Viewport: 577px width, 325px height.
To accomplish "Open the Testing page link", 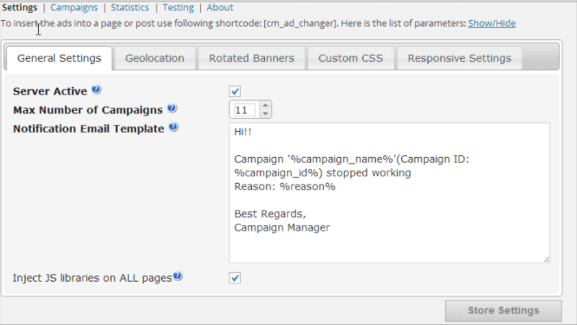I will pyautogui.click(x=178, y=7).
